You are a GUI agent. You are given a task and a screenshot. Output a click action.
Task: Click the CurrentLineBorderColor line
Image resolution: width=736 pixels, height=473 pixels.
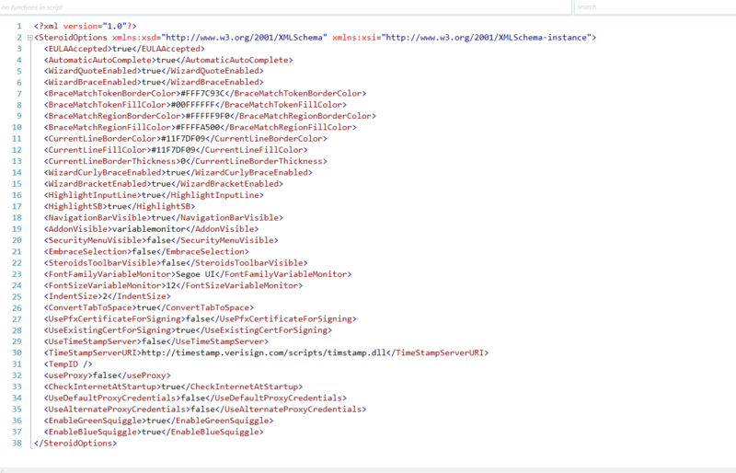[x=186, y=139]
